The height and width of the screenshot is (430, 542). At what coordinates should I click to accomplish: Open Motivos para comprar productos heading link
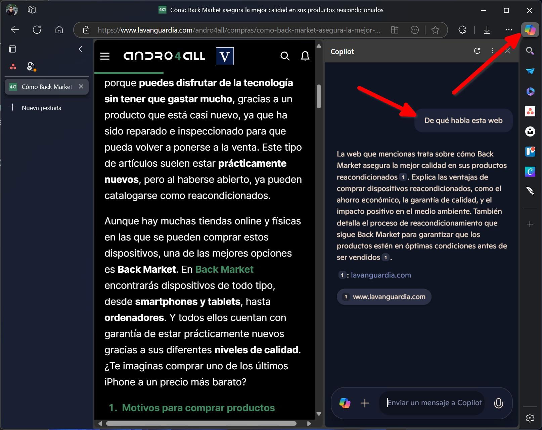pos(198,408)
